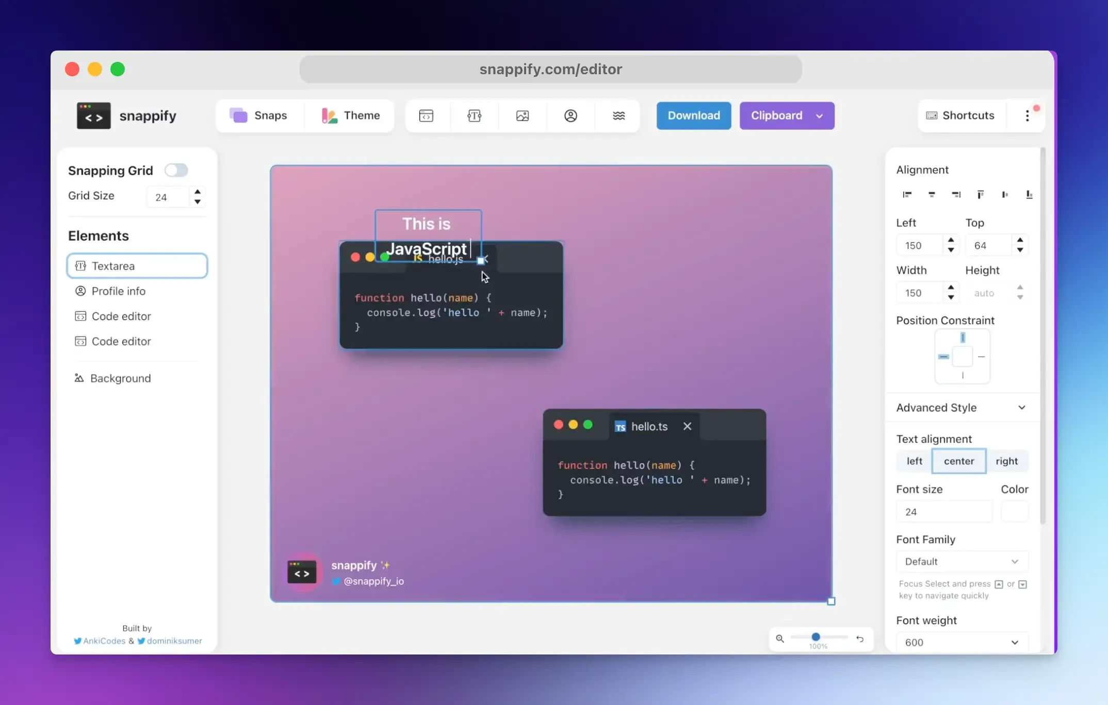Click the blue Download button
Viewport: 1108px width, 705px height.
693,115
